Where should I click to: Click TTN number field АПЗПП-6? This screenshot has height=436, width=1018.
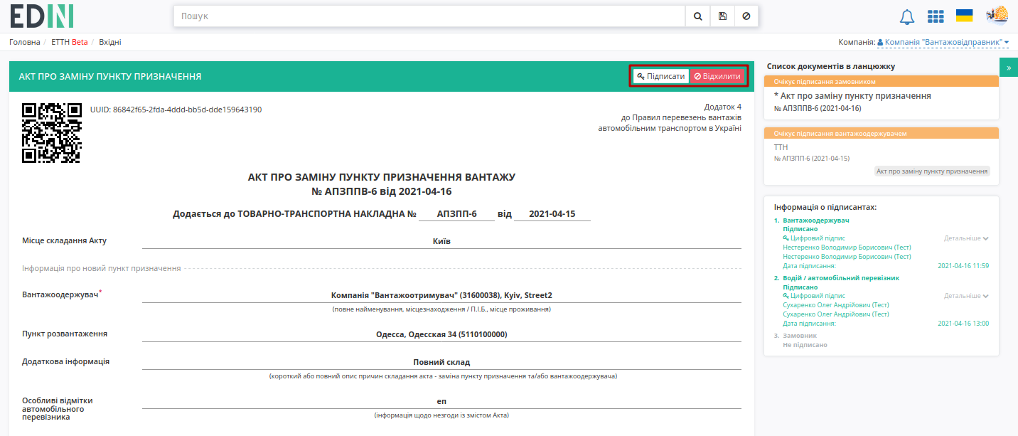click(x=456, y=214)
